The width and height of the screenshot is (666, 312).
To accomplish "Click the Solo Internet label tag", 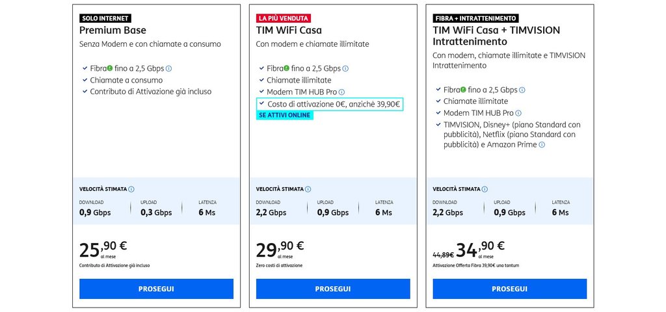I will 105,18.
